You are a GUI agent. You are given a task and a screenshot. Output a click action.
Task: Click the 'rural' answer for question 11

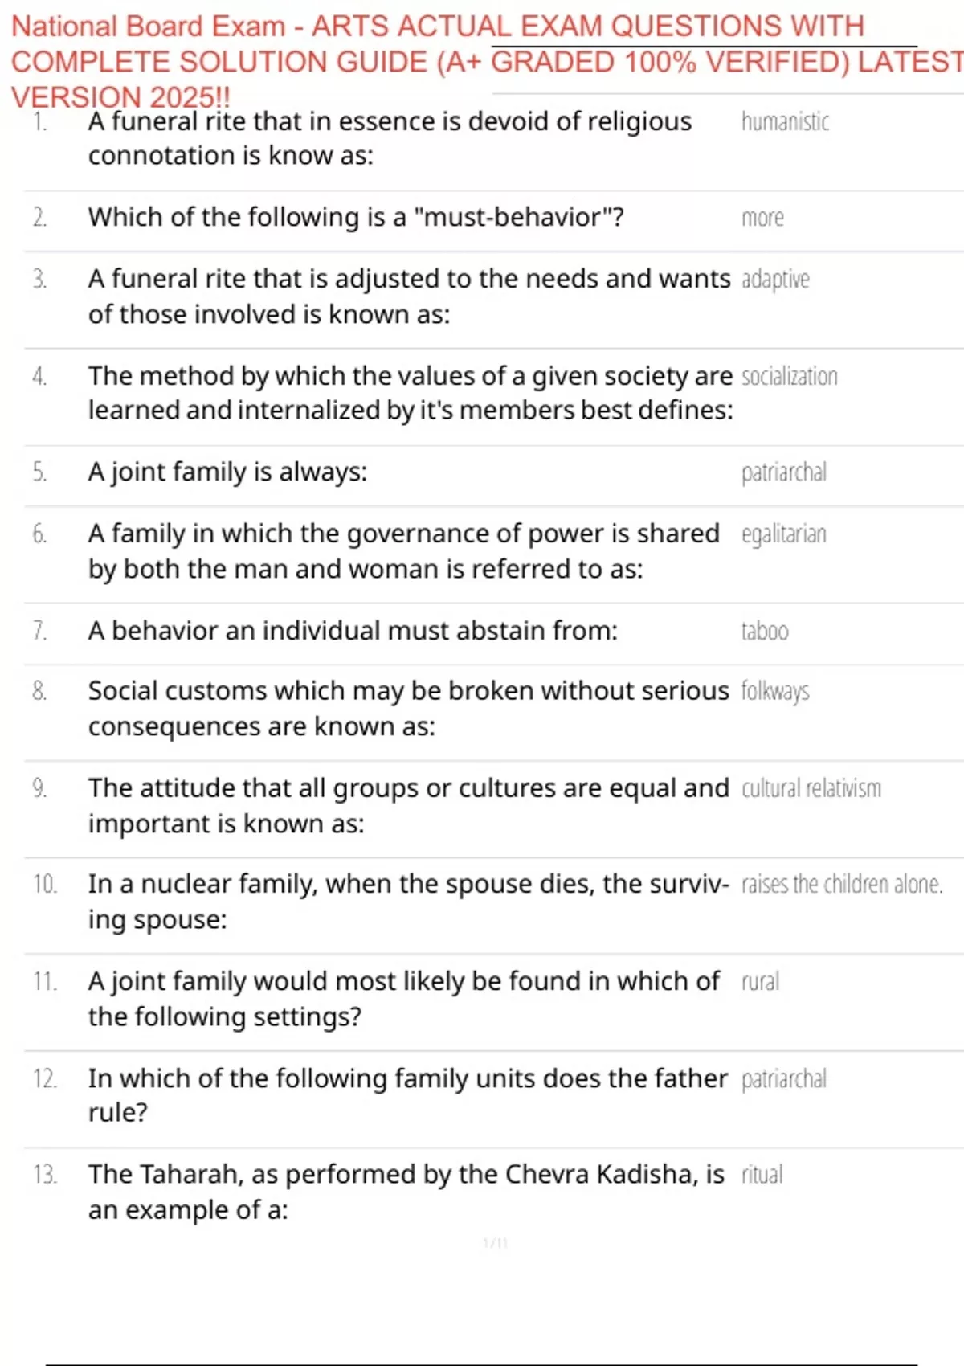point(760,981)
